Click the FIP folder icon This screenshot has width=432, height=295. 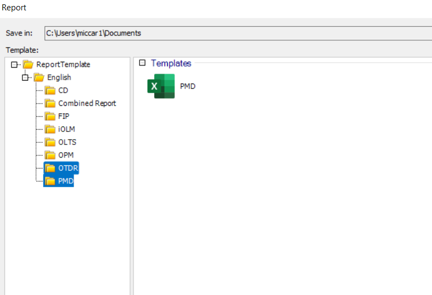coord(50,116)
